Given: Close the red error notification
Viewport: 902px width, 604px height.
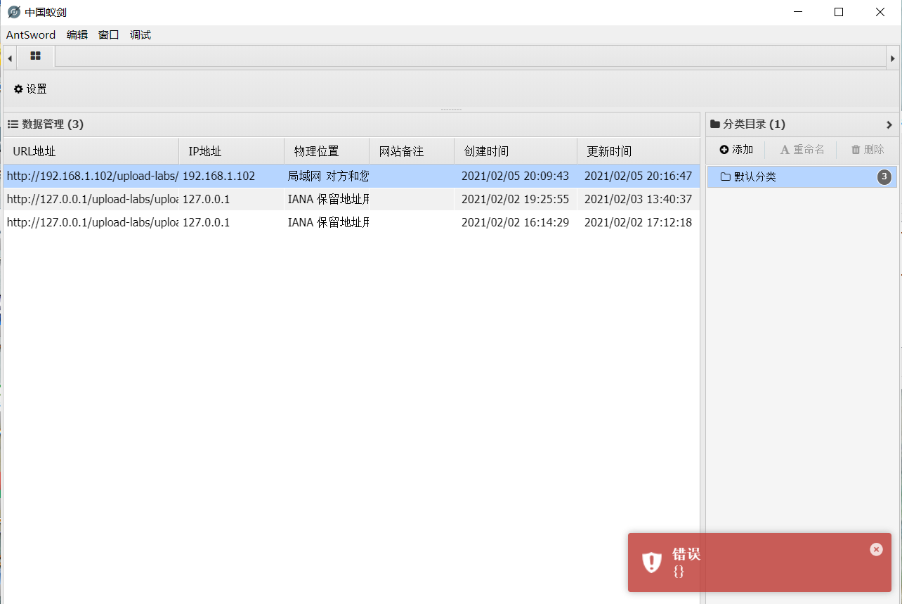Looking at the screenshot, I should tap(876, 550).
